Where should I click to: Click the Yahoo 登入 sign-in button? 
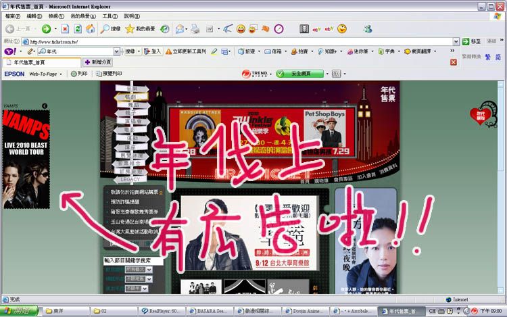(x=153, y=51)
